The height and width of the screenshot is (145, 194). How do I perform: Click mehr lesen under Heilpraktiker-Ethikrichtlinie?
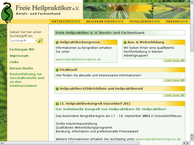pyautogui.click(x=174, y=95)
